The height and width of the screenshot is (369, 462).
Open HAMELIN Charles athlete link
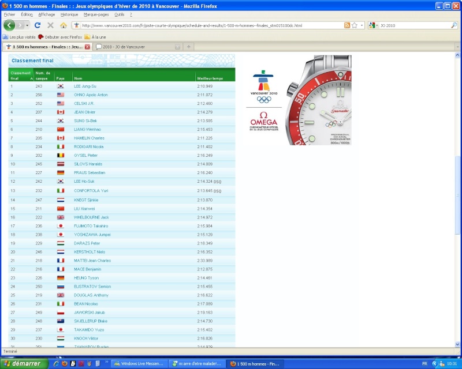click(x=89, y=138)
